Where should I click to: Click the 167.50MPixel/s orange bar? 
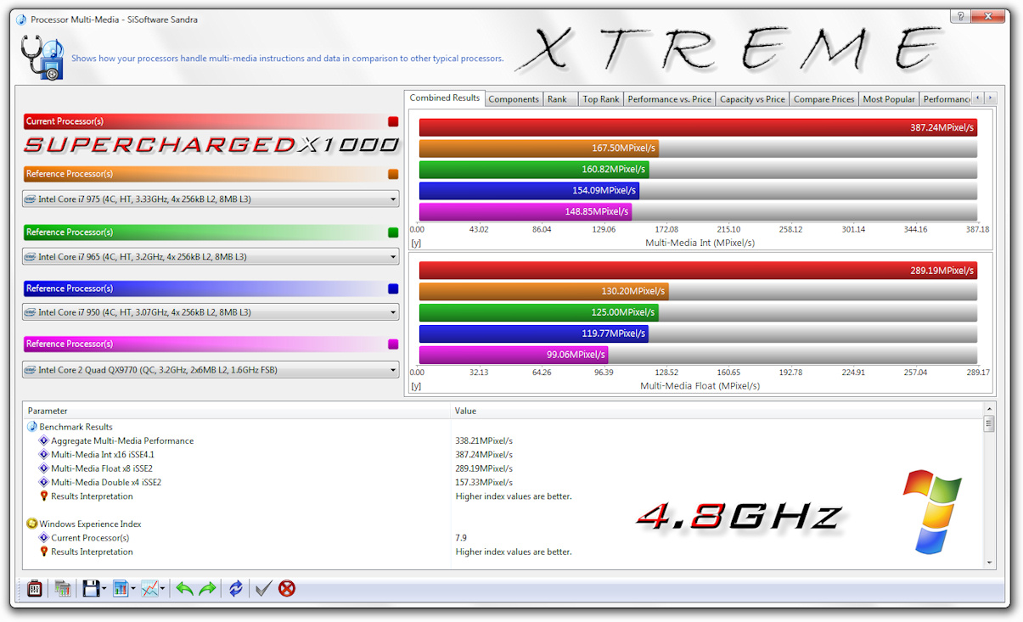[538, 148]
